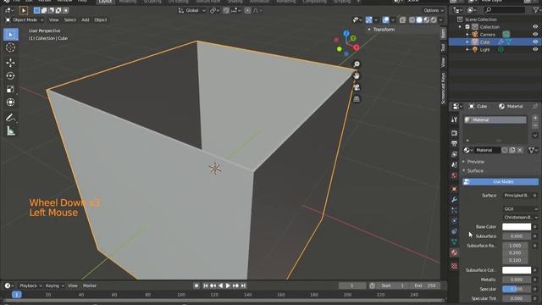Screen dimensions: 542x305
Task: Open the Scene properties tab icon
Action: click(x=454, y=165)
